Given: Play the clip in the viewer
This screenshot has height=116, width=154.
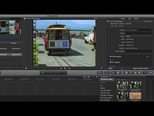Looking at the screenshot, I should 65,68.
